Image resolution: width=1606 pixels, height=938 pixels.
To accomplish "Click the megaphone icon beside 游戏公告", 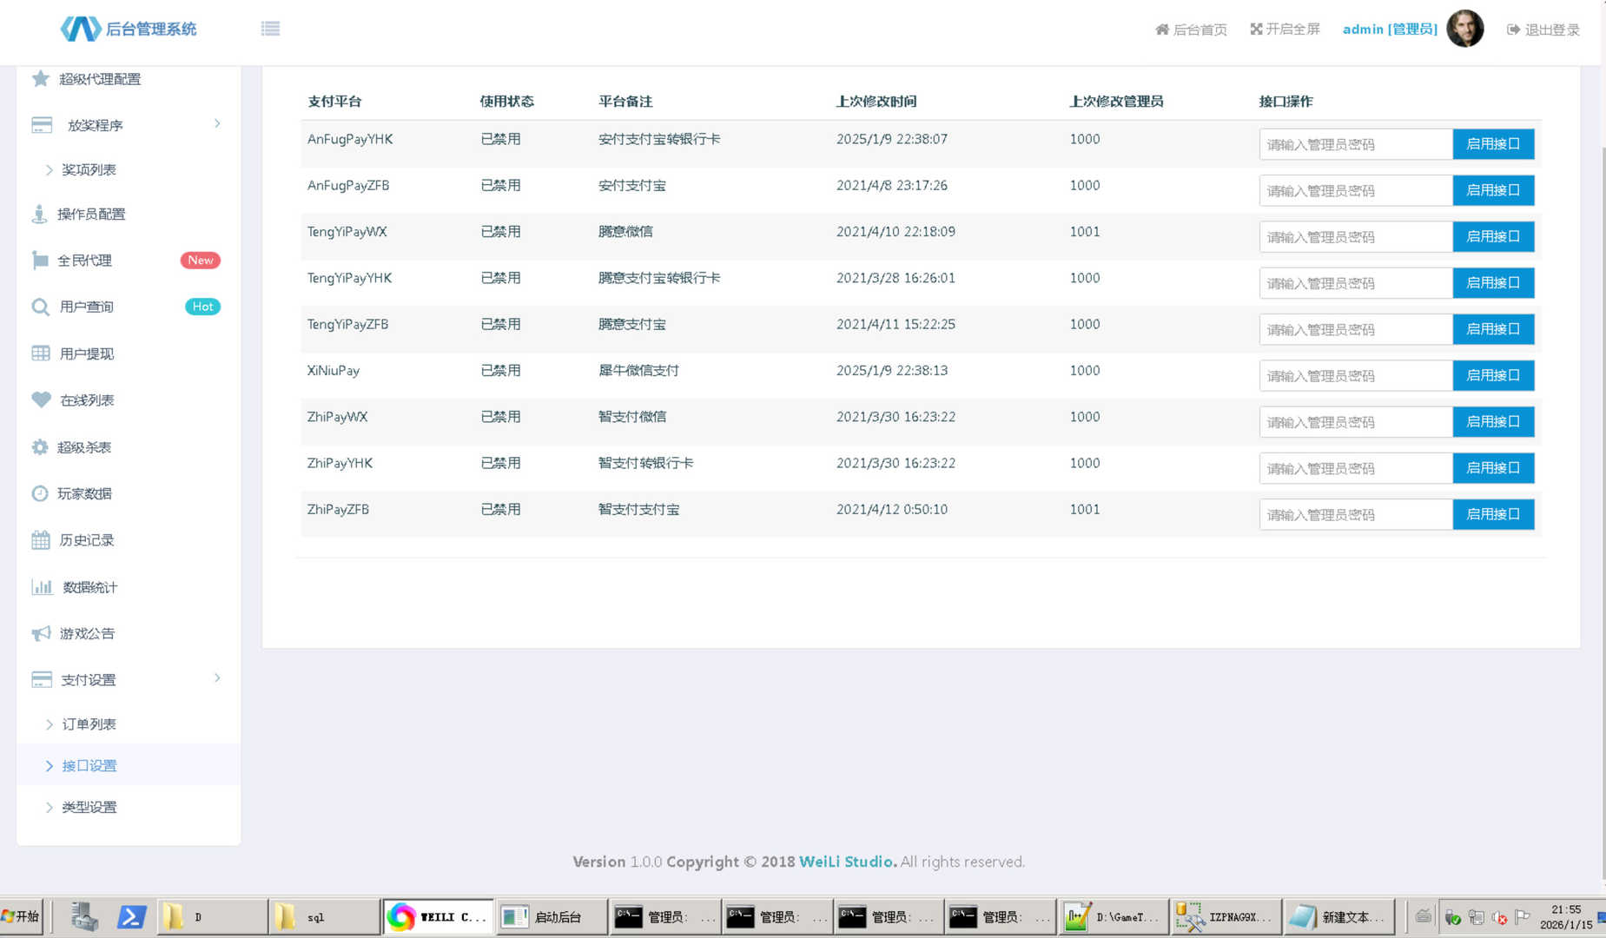I will coord(41,634).
